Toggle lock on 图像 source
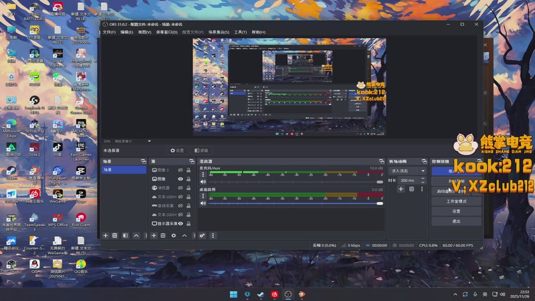 pos(189,179)
